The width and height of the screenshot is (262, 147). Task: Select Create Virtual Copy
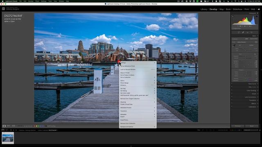pyautogui.click(x=138, y=105)
